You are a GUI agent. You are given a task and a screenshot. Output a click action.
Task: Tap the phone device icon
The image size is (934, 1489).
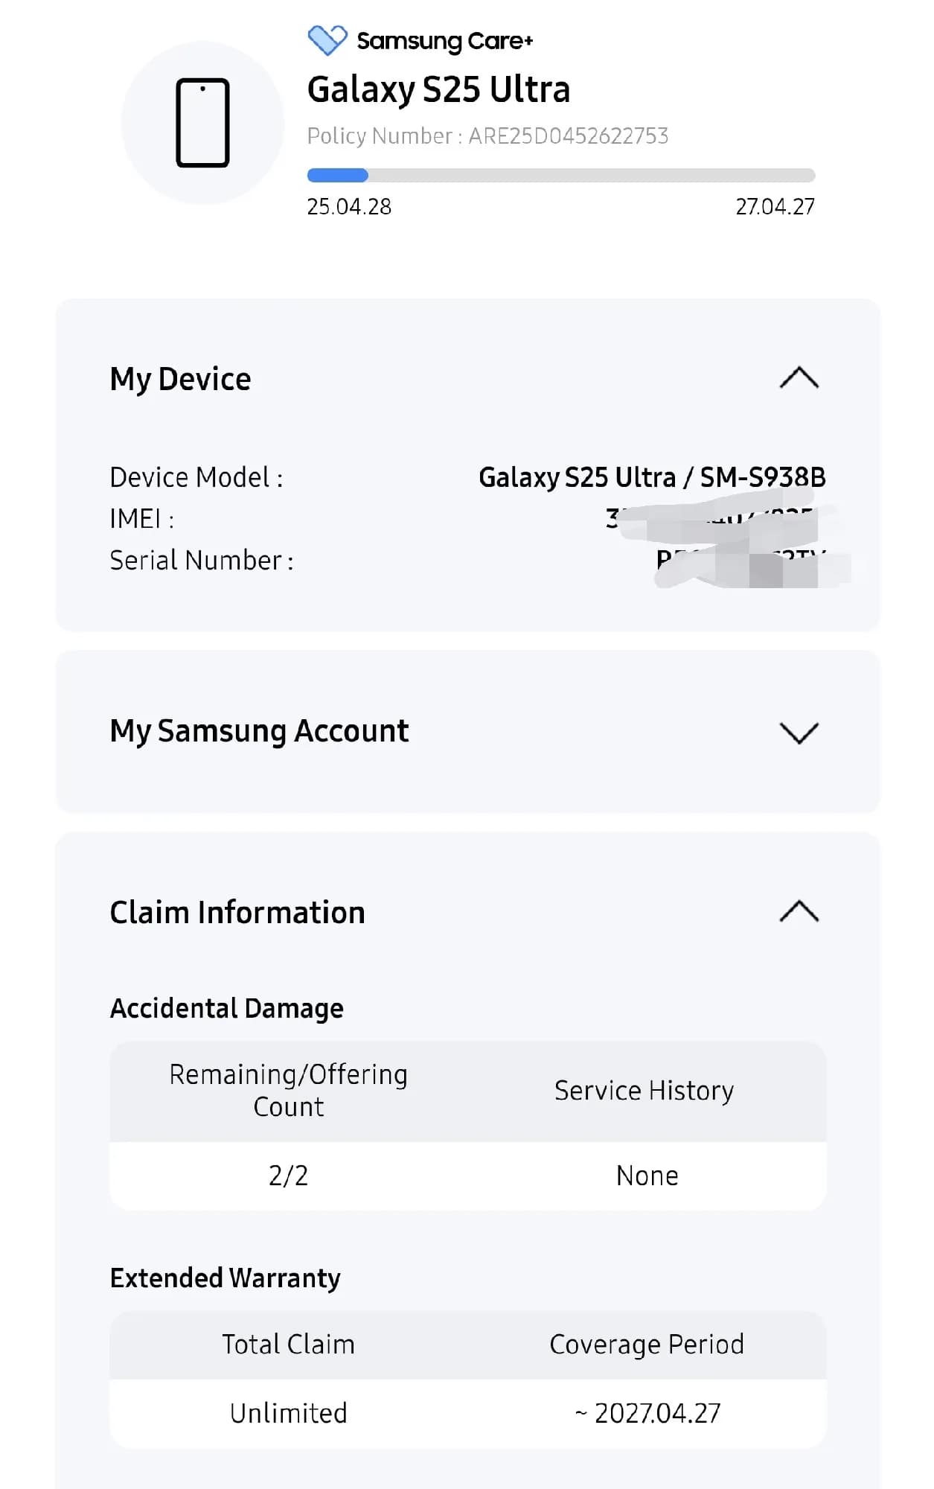tap(202, 123)
